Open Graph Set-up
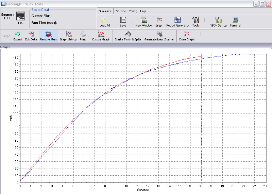The width and height of the screenshot is (272, 194). (68, 36)
